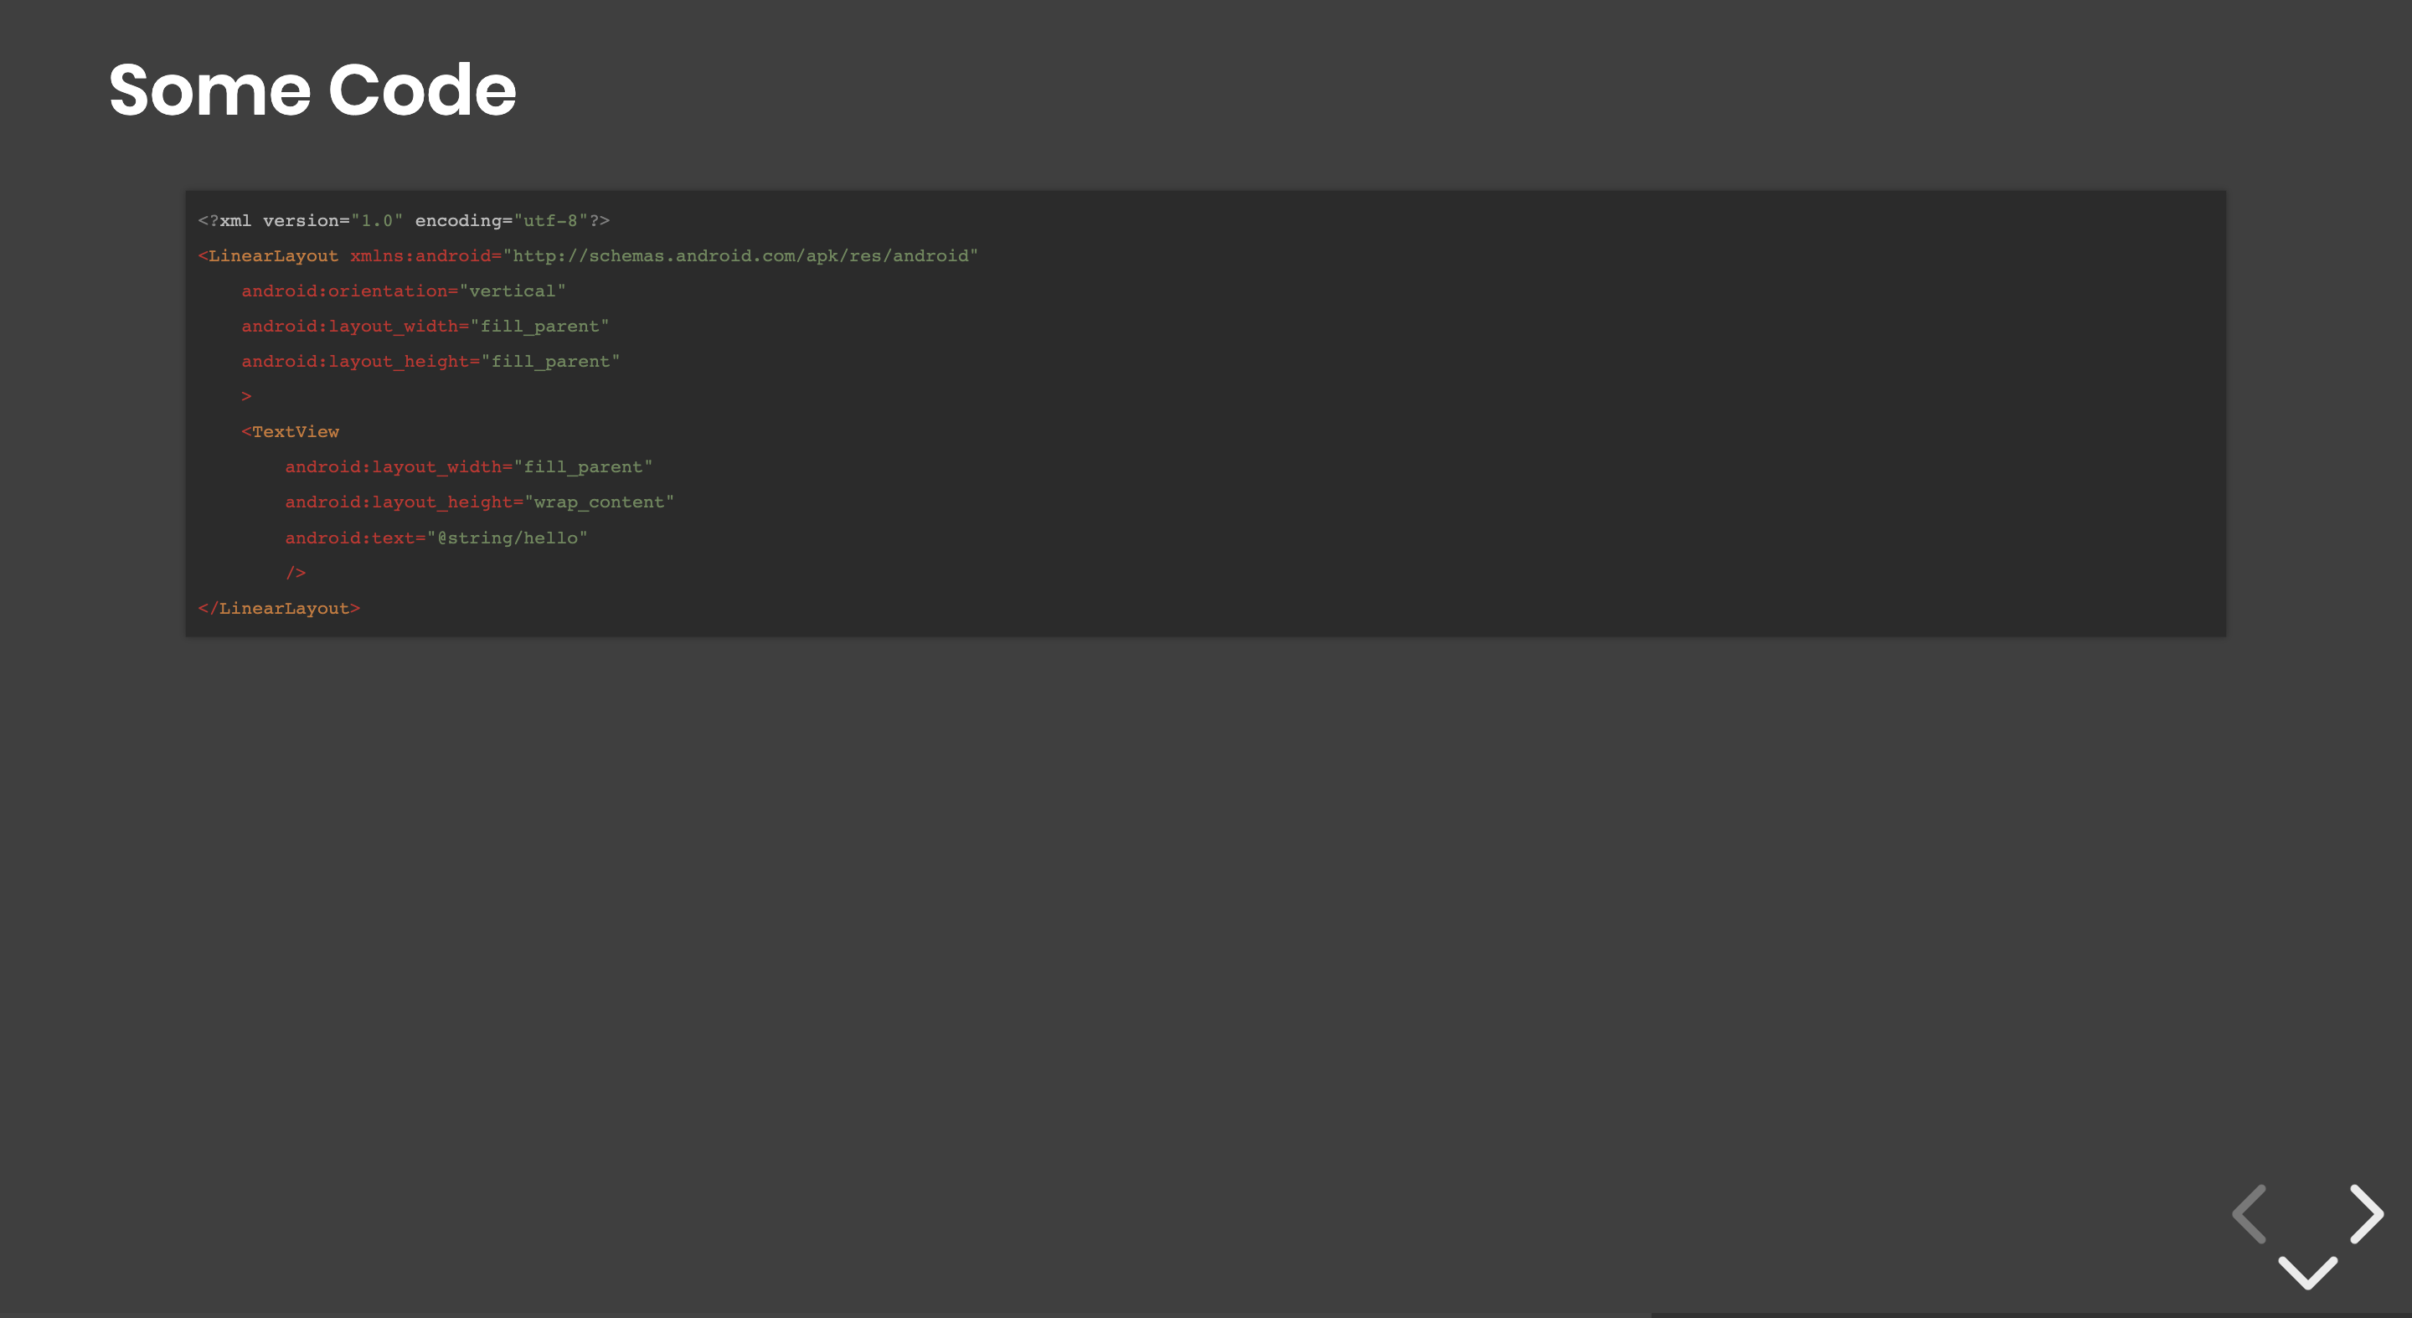The width and height of the screenshot is (2412, 1318).
Task: Go to the next slide with right arrow
Action: click(2368, 1214)
